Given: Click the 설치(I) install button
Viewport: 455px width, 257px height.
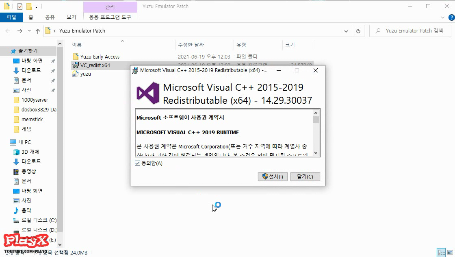Looking at the screenshot, I should [x=273, y=176].
